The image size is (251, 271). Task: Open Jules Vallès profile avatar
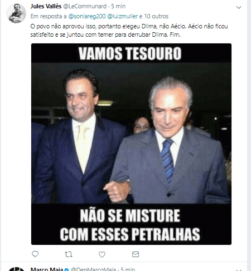[16, 13]
